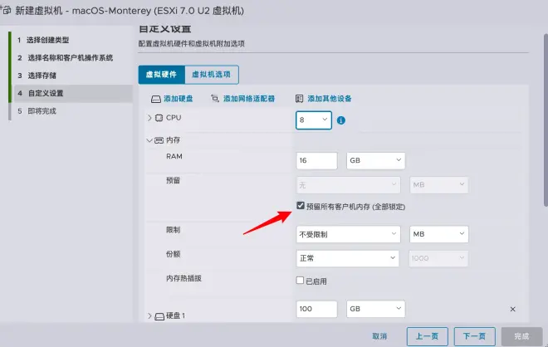Image resolution: width=548 pixels, height=347 pixels.
Task: Click the 完成 finish button
Action: (521, 336)
